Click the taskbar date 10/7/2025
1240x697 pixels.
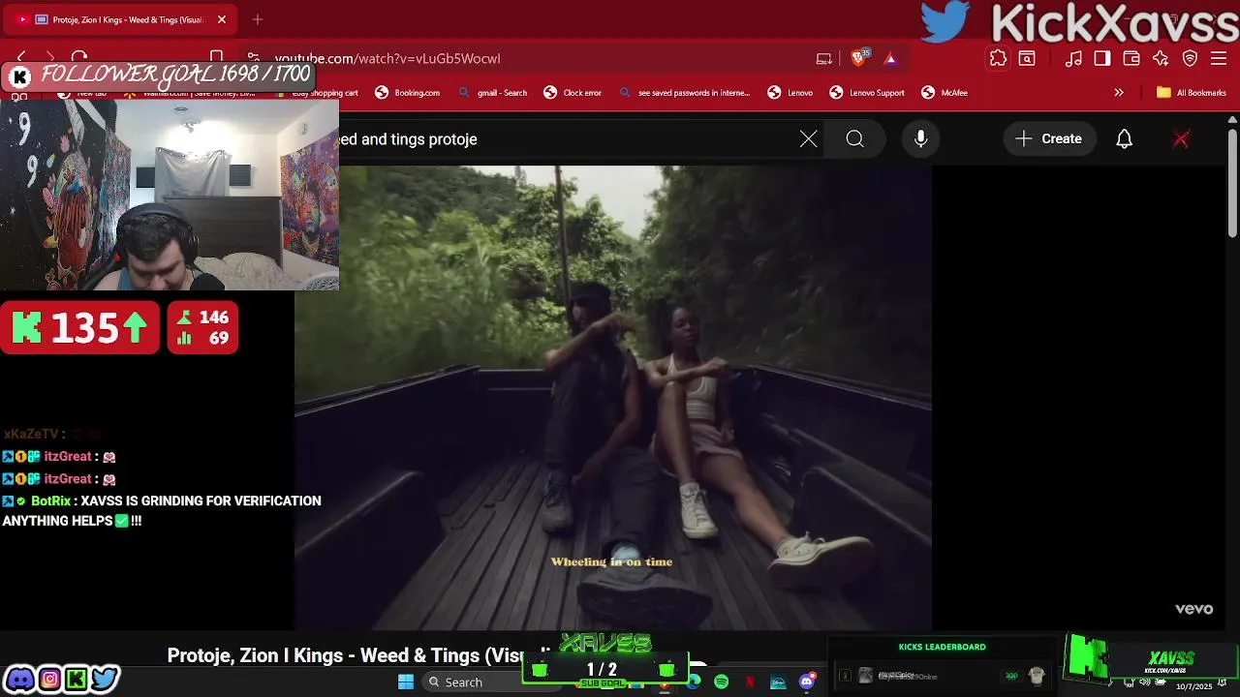pyautogui.click(x=1194, y=686)
